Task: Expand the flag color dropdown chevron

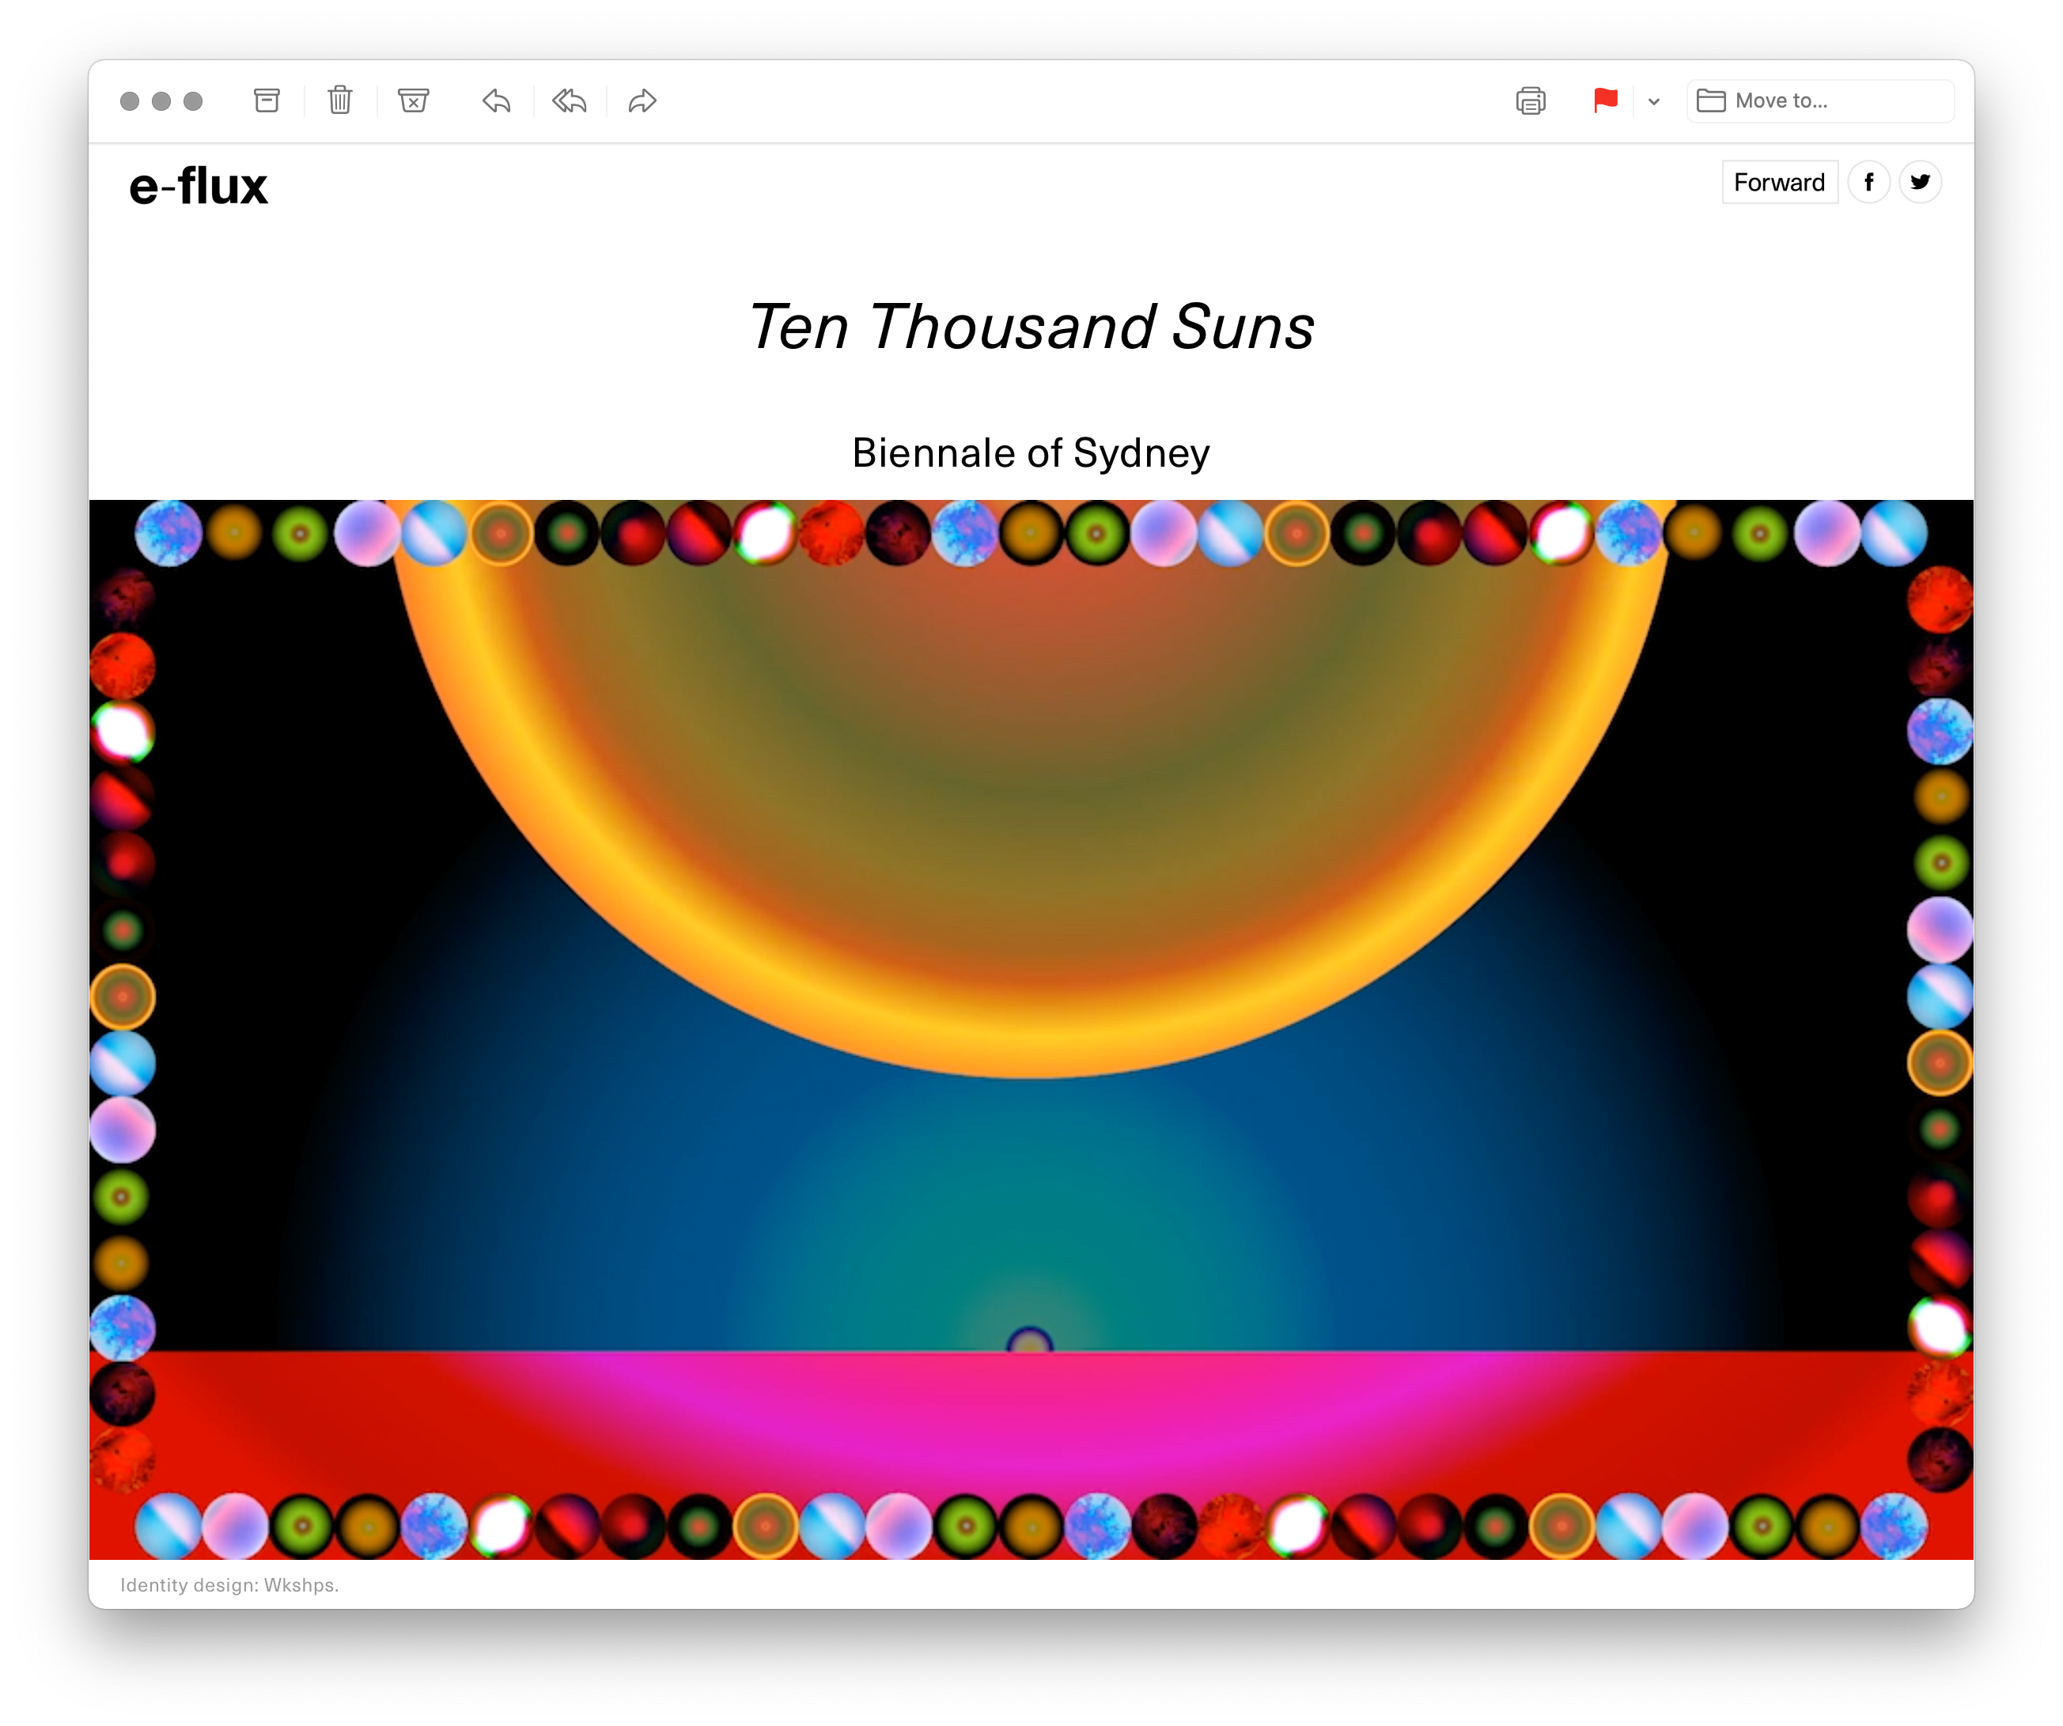Action: tap(1654, 101)
